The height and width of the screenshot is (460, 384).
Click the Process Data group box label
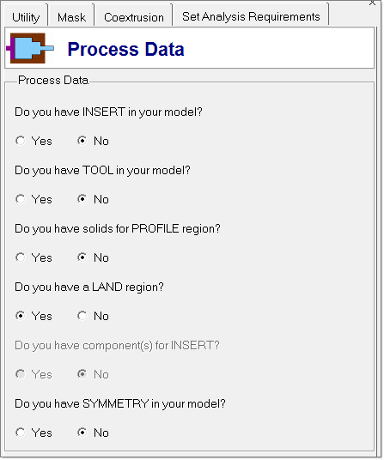pos(53,80)
